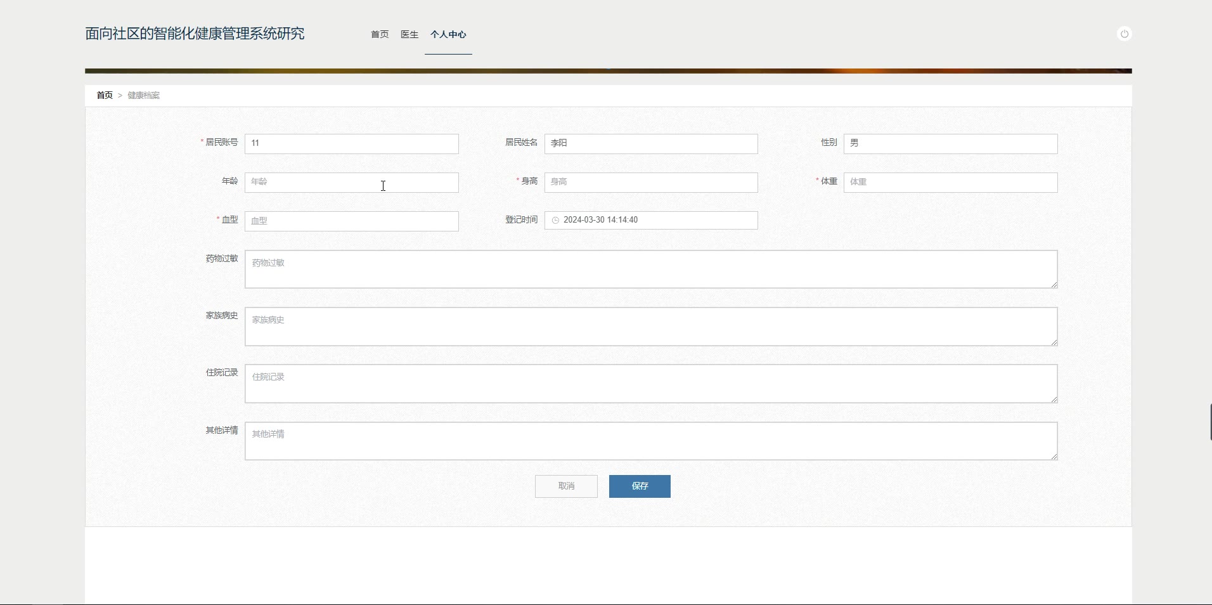1212x605 pixels.
Task: Click the power logout icon
Action: 1124,34
